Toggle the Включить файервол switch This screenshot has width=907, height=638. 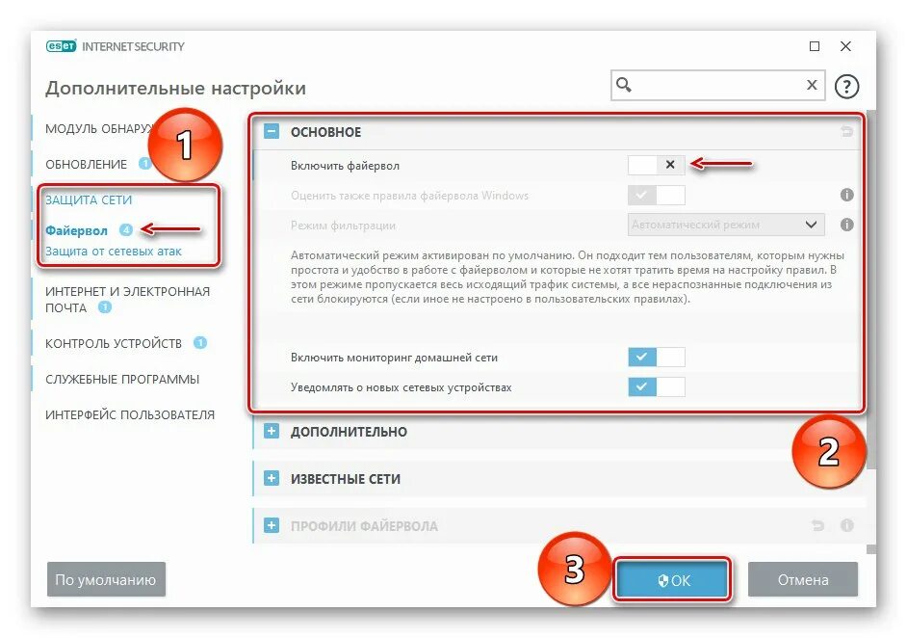click(x=657, y=165)
